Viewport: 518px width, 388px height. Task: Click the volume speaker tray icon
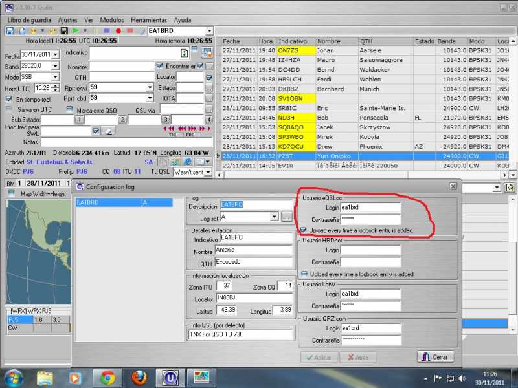462,378
